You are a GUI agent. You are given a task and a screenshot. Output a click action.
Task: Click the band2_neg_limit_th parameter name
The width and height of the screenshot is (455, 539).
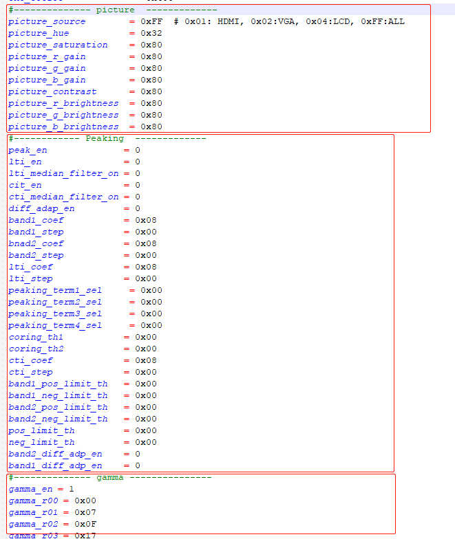58,419
